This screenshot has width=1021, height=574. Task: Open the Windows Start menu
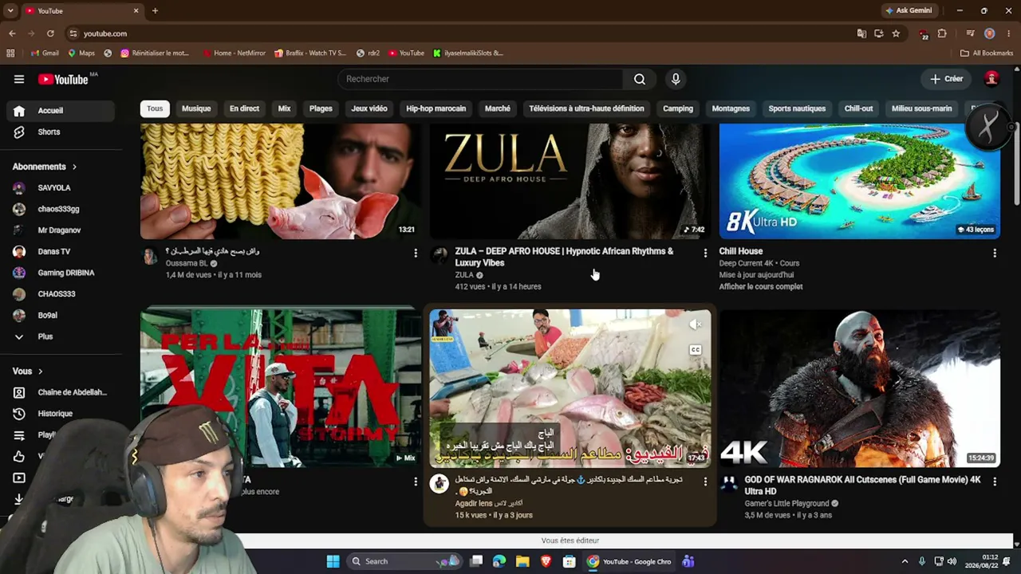(x=333, y=561)
